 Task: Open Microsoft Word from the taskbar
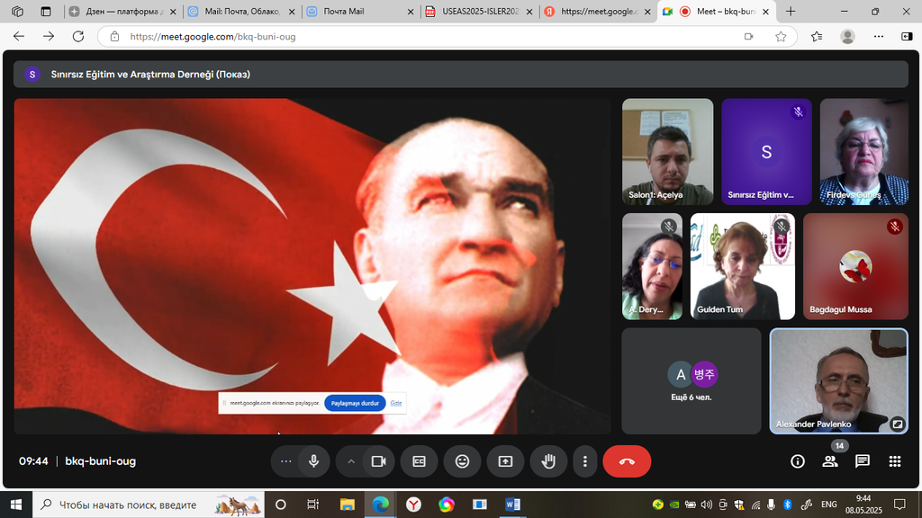click(512, 505)
